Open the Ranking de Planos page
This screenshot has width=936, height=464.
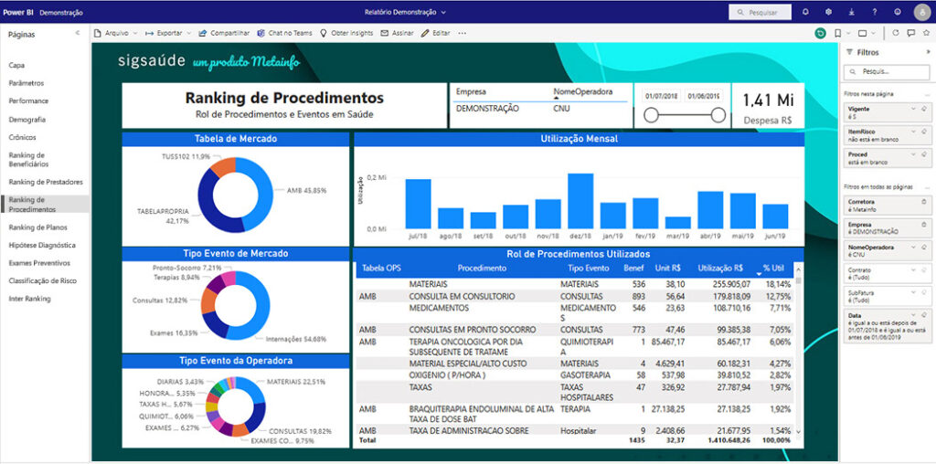click(37, 227)
